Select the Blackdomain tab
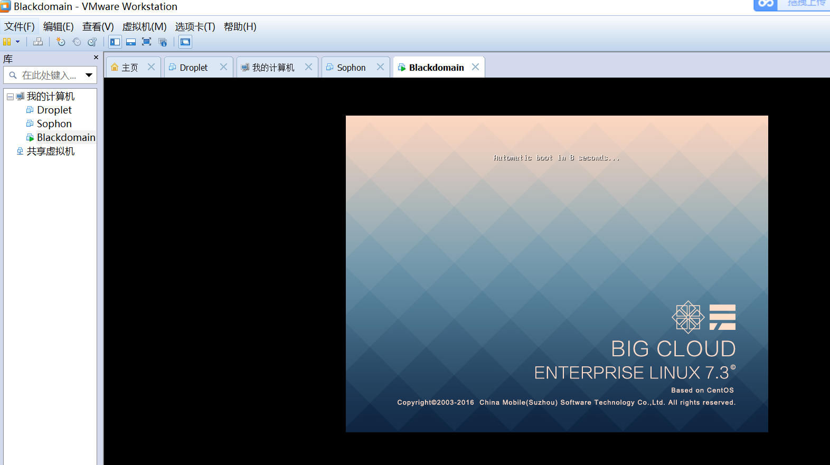The image size is (830, 465). click(436, 68)
